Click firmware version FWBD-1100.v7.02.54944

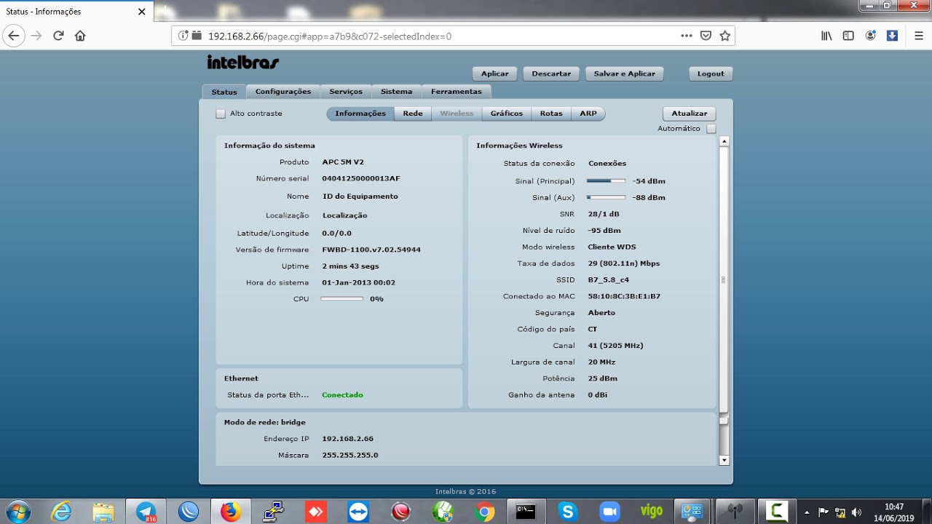coord(371,250)
